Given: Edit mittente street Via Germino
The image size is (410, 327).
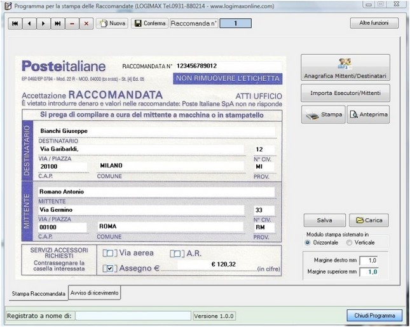Looking at the screenshot, I should coord(141,210).
